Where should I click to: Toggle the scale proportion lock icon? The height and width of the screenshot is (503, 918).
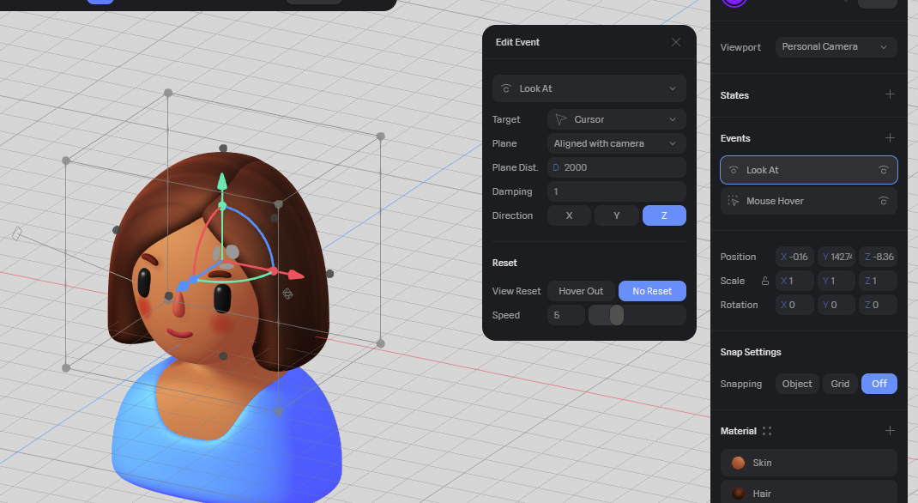[x=764, y=281]
